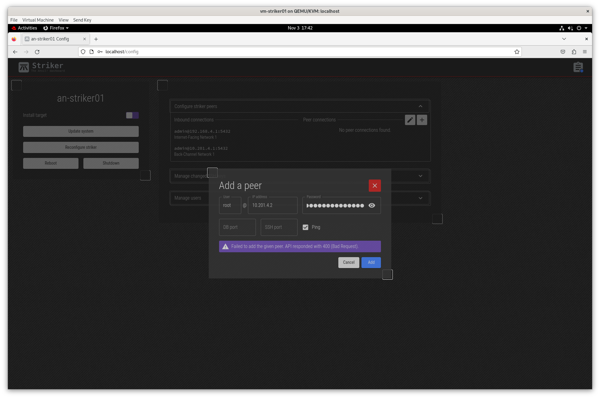This screenshot has height=398, width=600.
Task: Click the volume tray icon
Action: point(570,28)
